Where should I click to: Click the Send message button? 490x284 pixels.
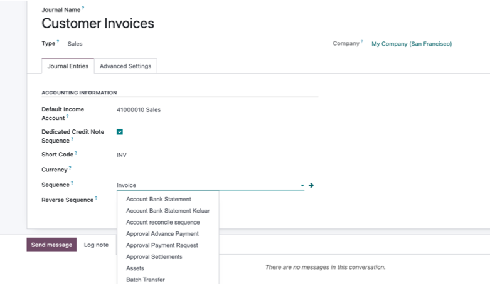click(51, 245)
